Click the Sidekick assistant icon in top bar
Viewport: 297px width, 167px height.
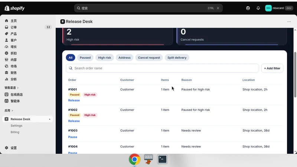(248, 8)
